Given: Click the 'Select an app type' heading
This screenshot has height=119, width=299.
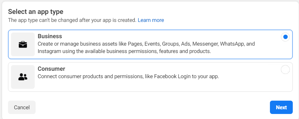Looking at the screenshot, I should (36, 12).
